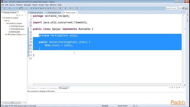
Task: Click the editor vertical scrollbar down arrow
Action: (x=183, y=82)
